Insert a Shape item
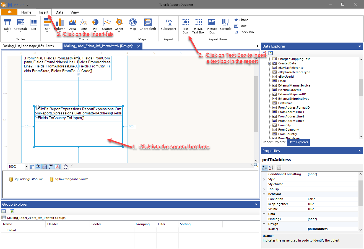This screenshot has width=364, height=249. pos(241,20)
